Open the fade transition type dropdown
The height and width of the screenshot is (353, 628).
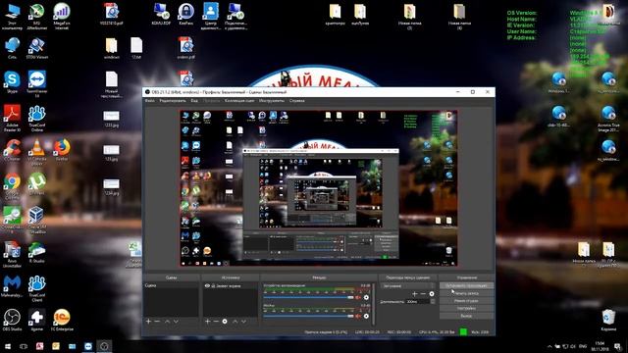click(x=408, y=285)
